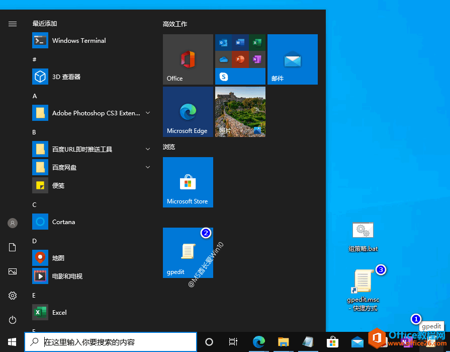This screenshot has width=450, height=352.
Task: Open Cortana from app list
Action: pyautogui.click(x=63, y=222)
